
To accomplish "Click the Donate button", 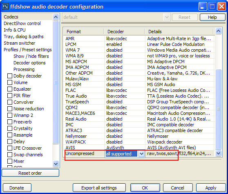I will [17, 188].
